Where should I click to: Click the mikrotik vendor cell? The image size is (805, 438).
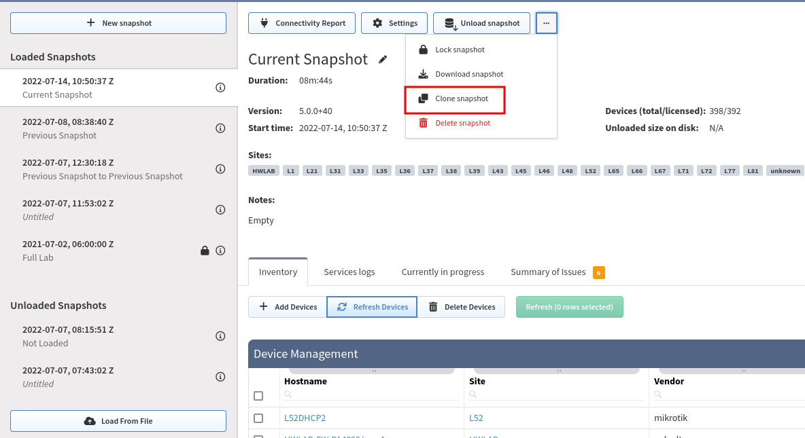pos(670,418)
